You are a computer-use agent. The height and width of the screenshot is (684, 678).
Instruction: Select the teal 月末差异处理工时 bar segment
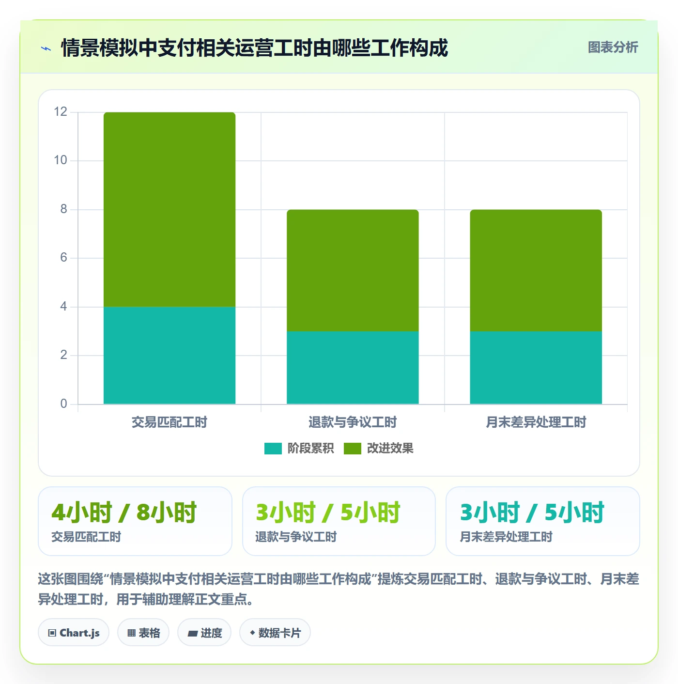click(536, 368)
